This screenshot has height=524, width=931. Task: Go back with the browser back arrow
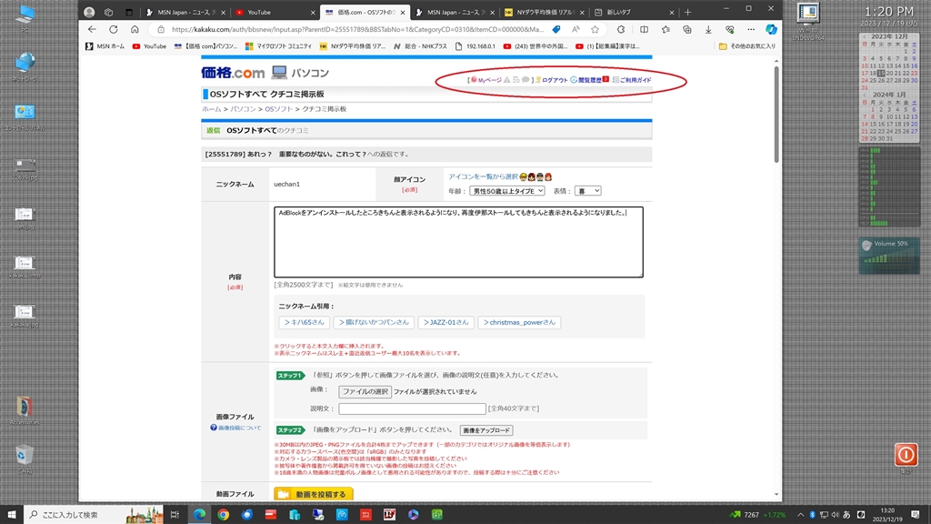coord(92,29)
